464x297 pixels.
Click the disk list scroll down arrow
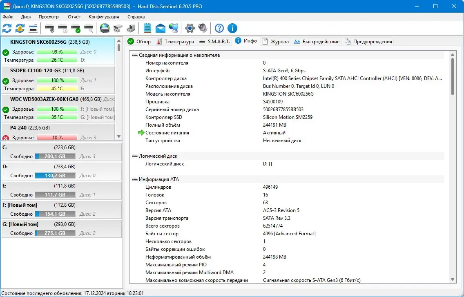(x=119, y=136)
